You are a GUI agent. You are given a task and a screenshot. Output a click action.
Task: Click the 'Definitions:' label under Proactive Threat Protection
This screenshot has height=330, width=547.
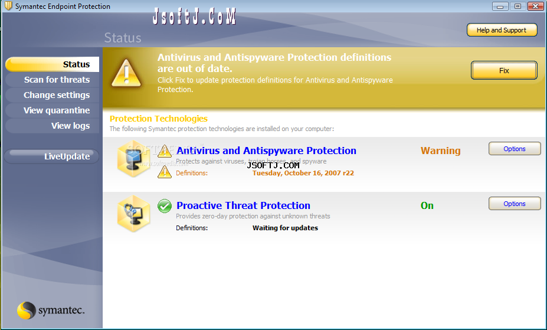point(192,228)
